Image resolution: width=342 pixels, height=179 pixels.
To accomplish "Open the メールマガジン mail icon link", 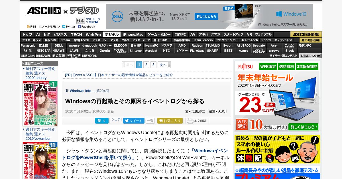I will pos(49,26).
